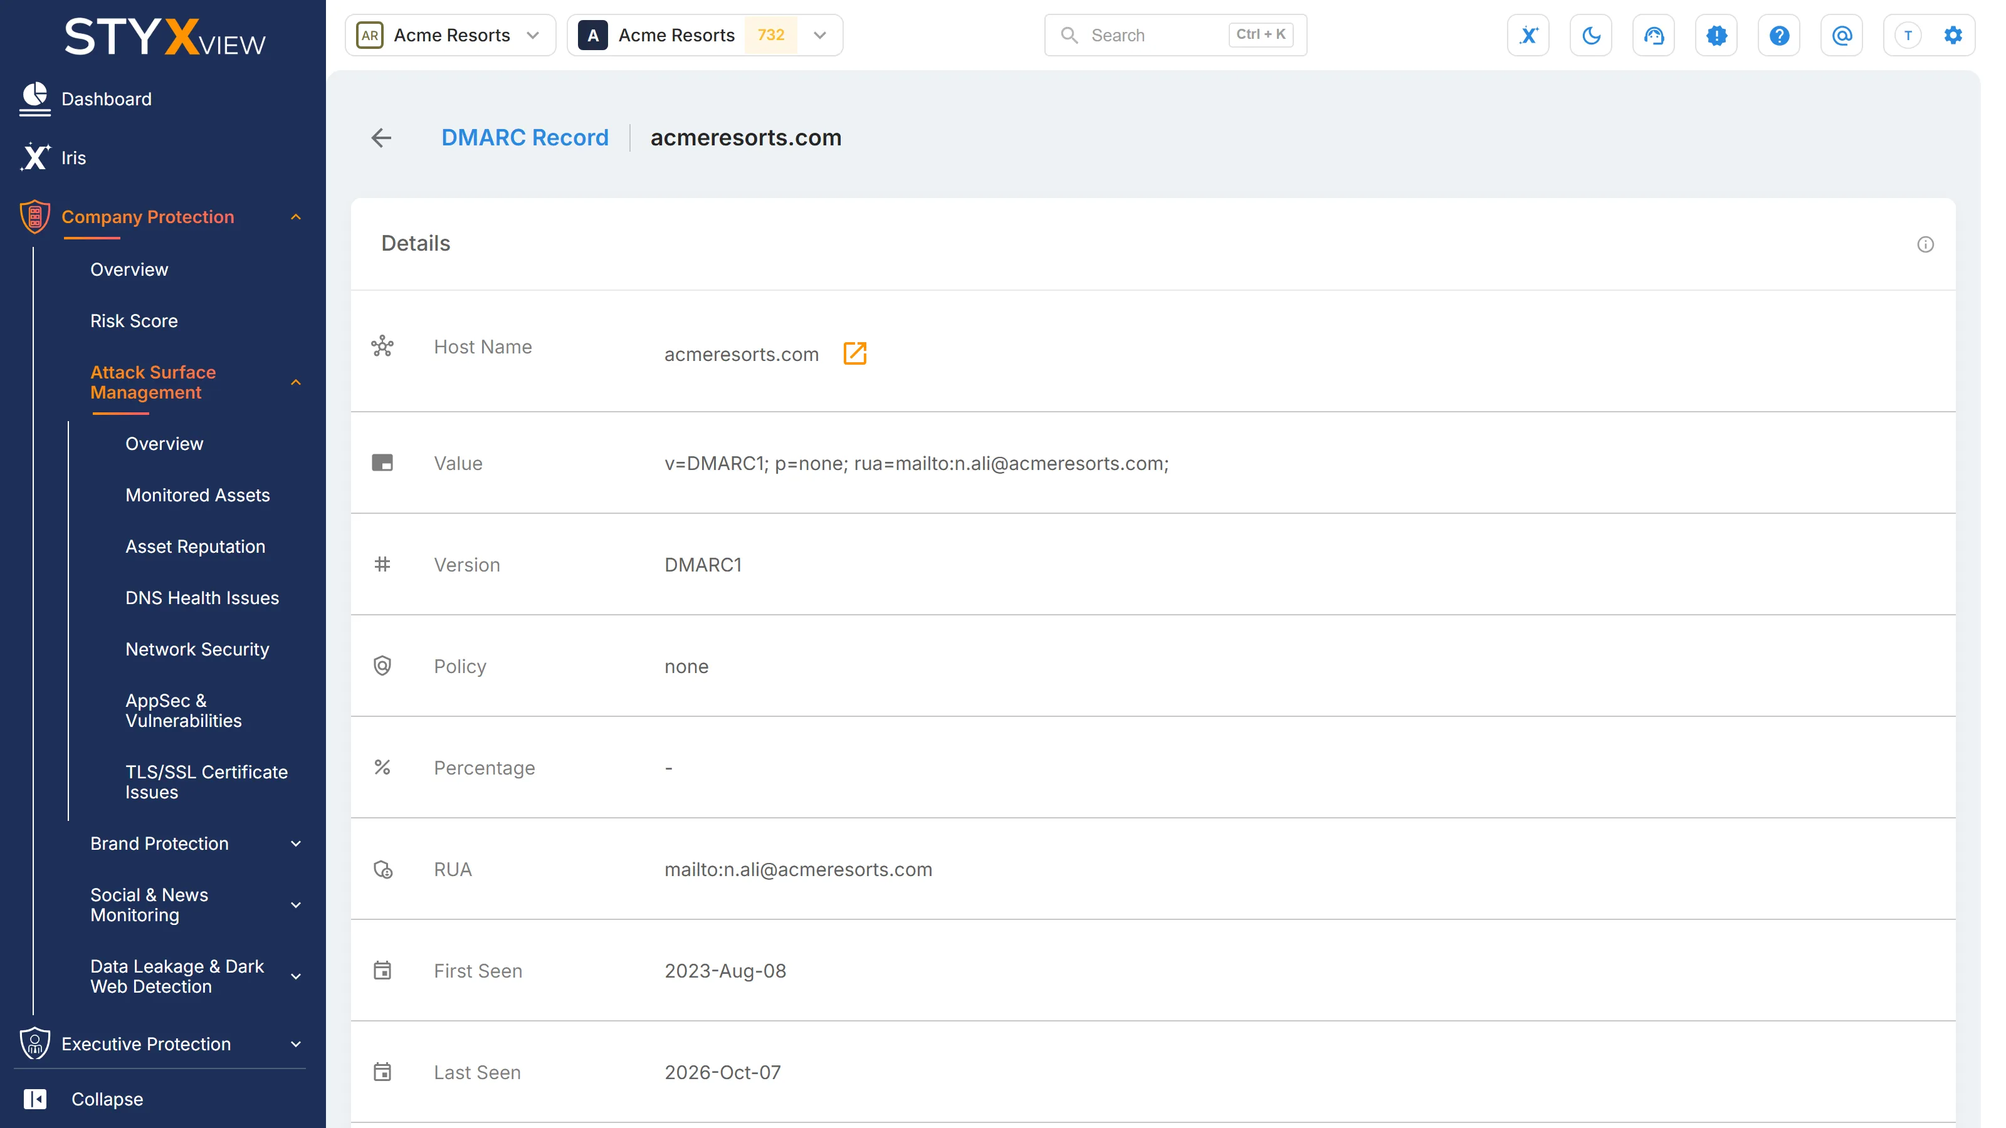
Task: Click the 732 count badge
Action: (x=770, y=35)
